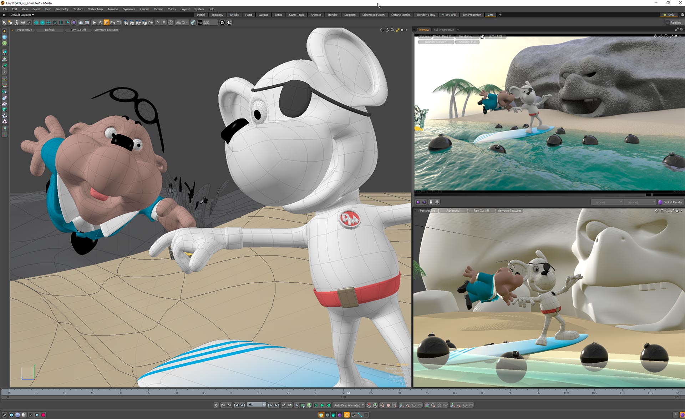
Task: Click frame 90 on the timeline
Action: click(x=510, y=393)
